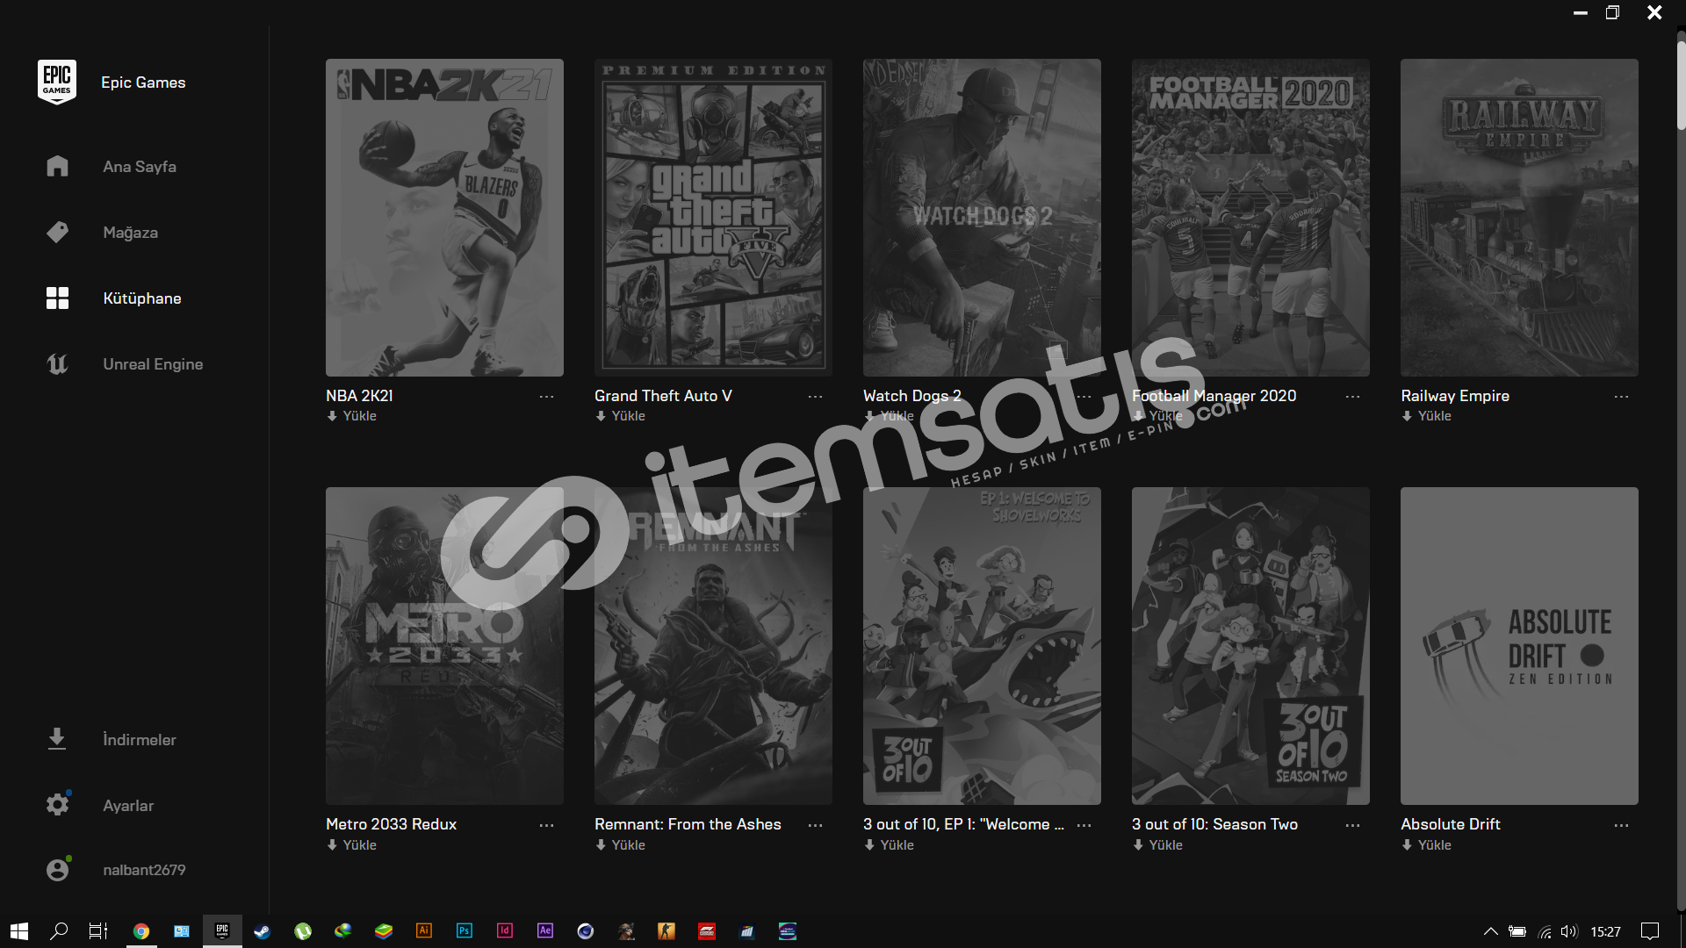Open the Ayarlar gear icon
The image size is (1686, 948).
57,804
